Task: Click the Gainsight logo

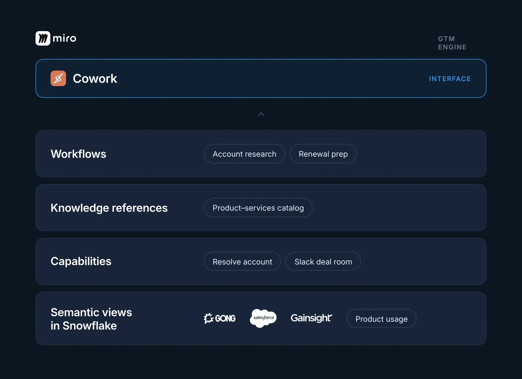Action: click(311, 318)
